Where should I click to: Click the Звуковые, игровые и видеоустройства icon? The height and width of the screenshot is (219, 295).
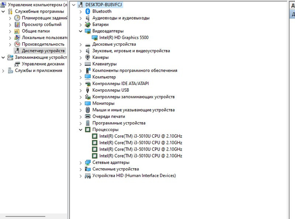tap(88, 51)
